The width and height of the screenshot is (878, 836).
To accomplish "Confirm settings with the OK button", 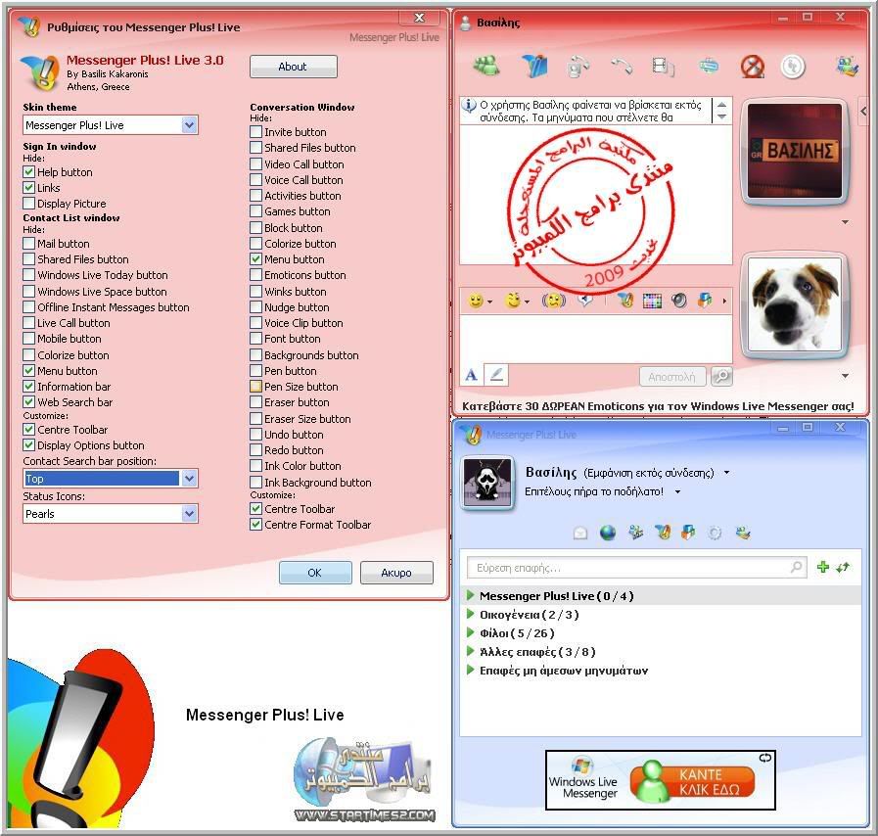I will 315,573.
